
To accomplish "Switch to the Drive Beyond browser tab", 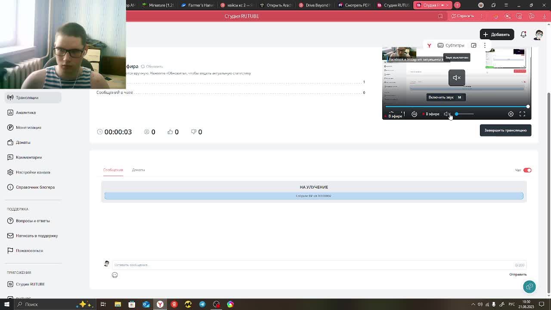I will [315, 5].
